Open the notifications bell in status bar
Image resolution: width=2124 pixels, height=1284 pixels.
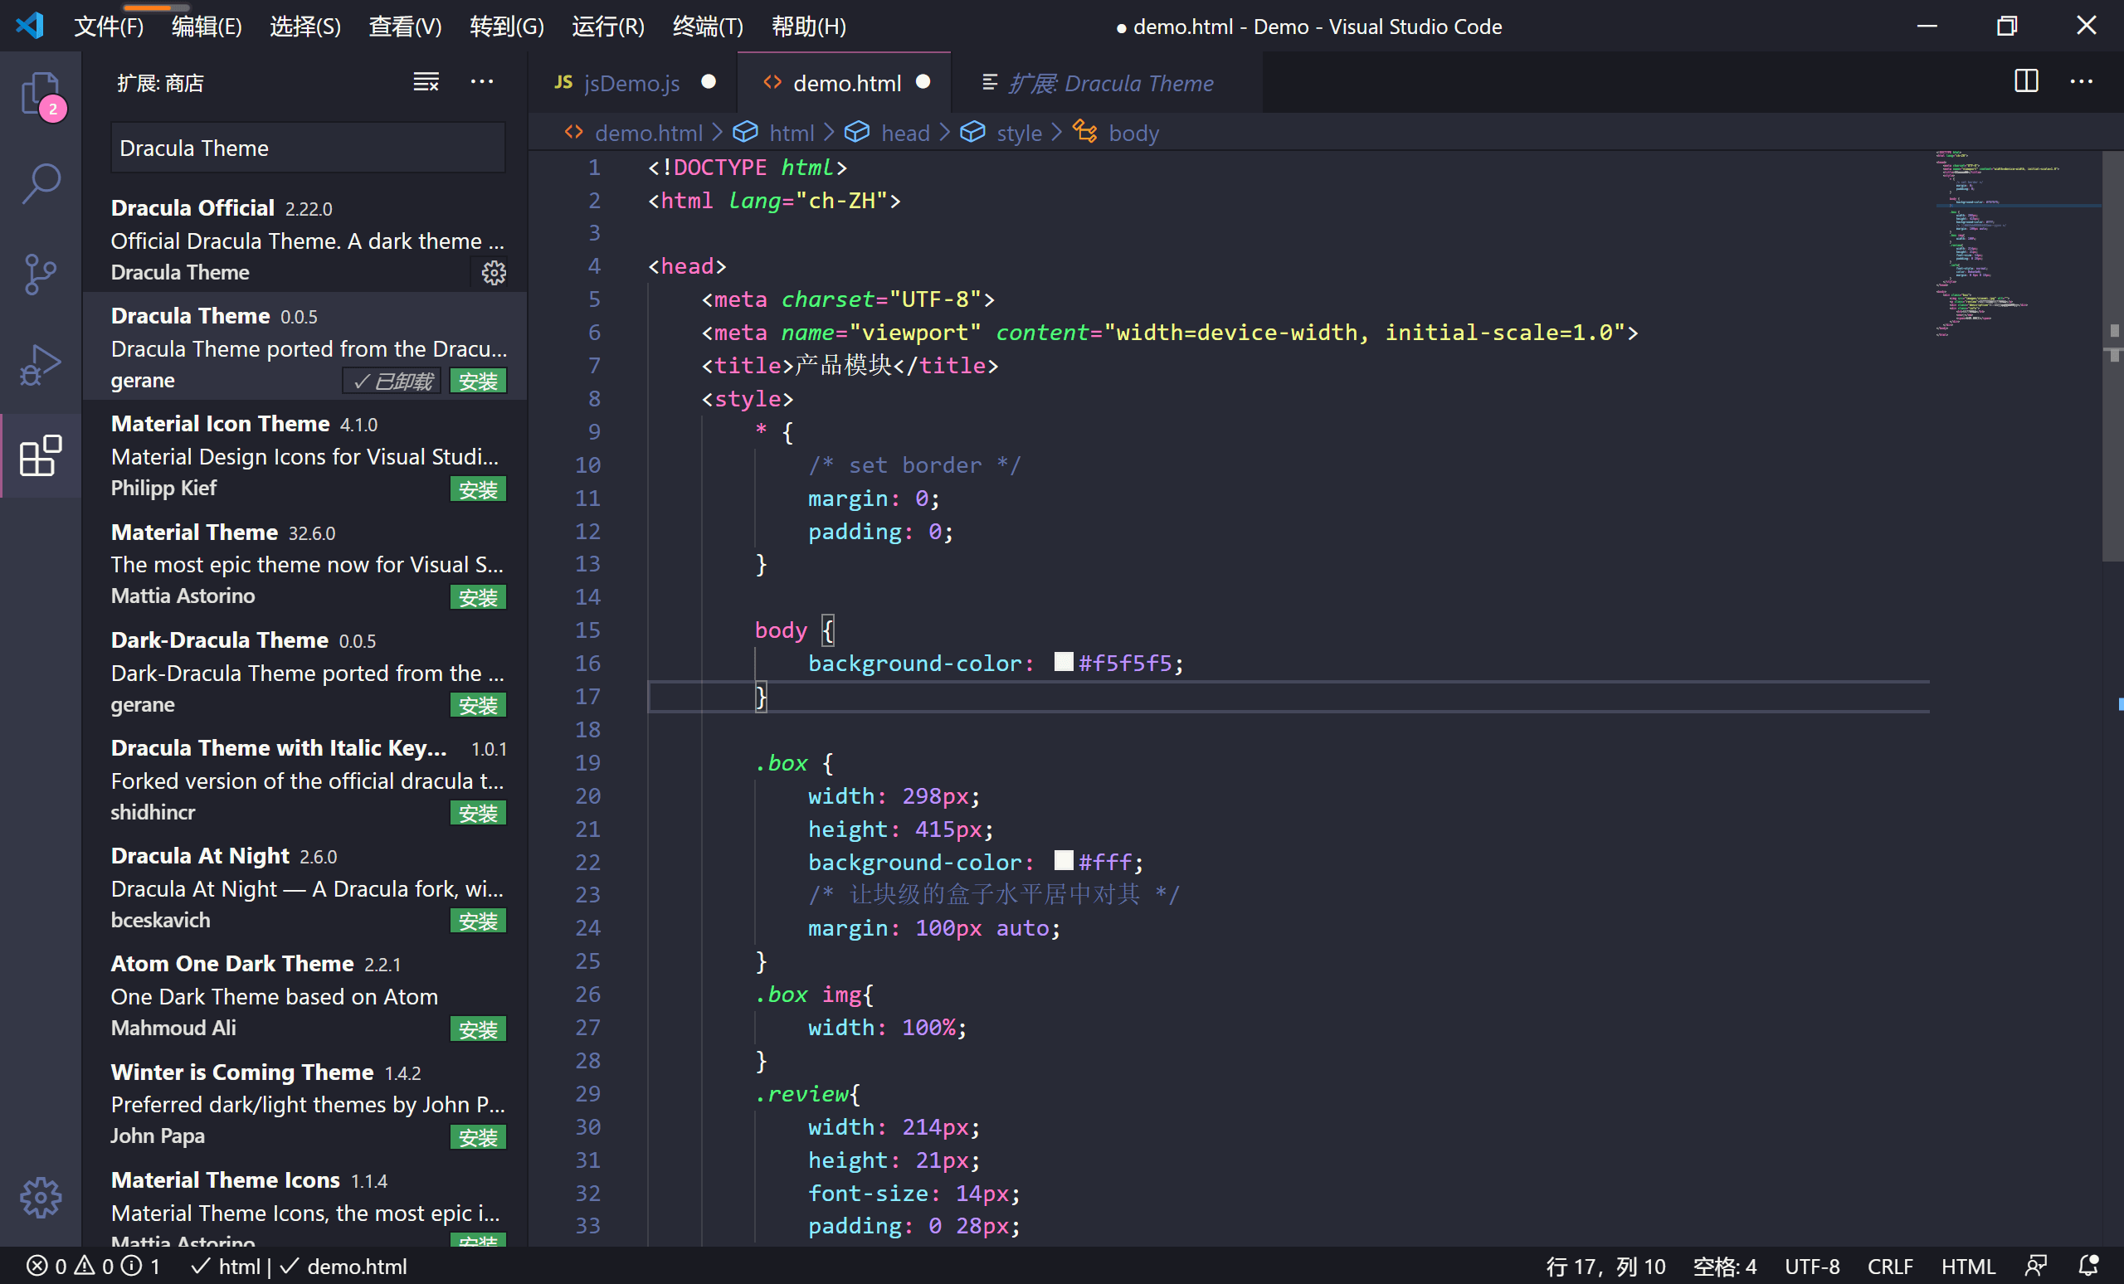click(x=2087, y=1266)
